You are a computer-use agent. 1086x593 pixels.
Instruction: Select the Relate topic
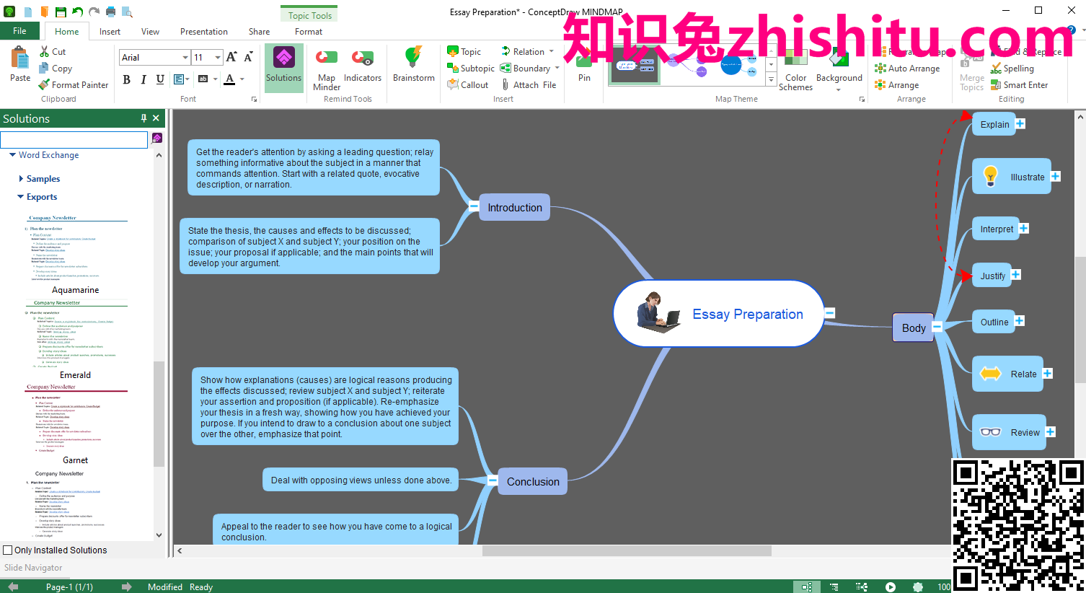click(1007, 374)
